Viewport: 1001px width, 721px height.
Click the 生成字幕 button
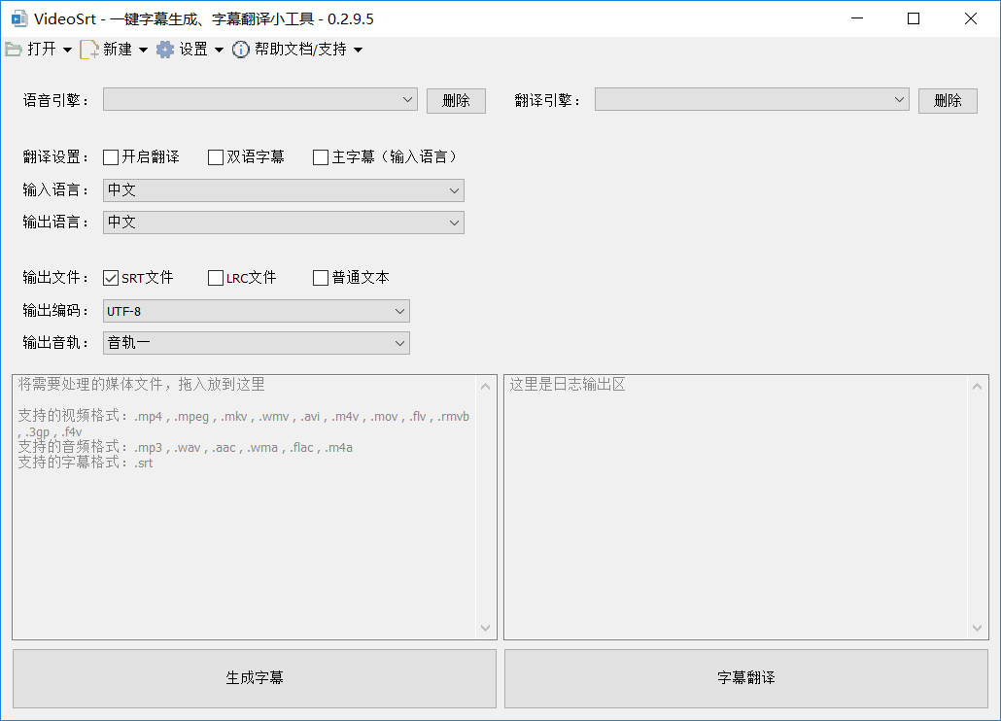coord(255,678)
